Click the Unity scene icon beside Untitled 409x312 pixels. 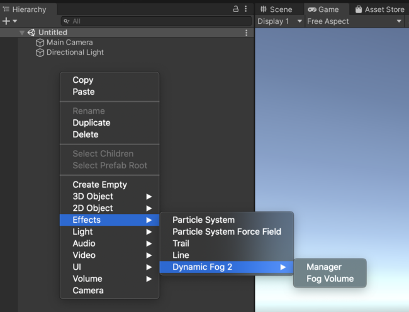pos(31,33)
